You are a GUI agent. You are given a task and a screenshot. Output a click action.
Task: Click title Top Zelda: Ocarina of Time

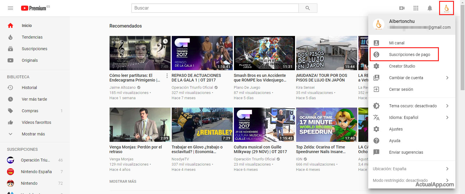point(321,149)
